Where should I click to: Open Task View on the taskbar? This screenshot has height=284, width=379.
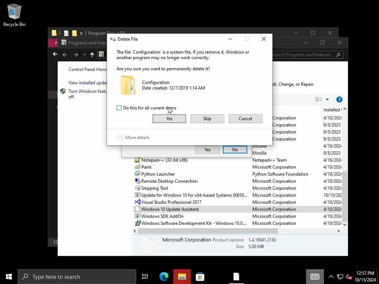145,277
